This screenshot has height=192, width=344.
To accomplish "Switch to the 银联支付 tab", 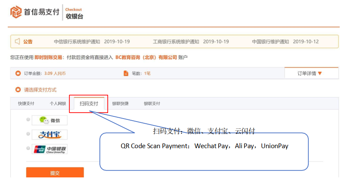I will pyautogui.click(x=152, y=104).
